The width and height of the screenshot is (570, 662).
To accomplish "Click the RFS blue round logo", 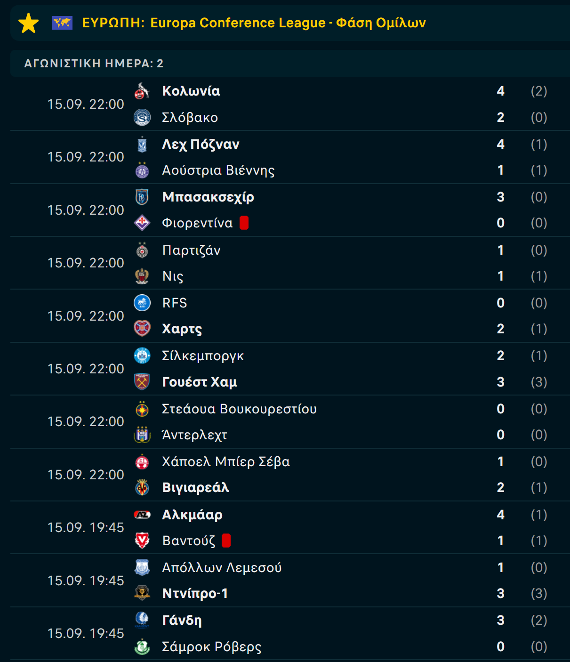I will coord(142,303).
